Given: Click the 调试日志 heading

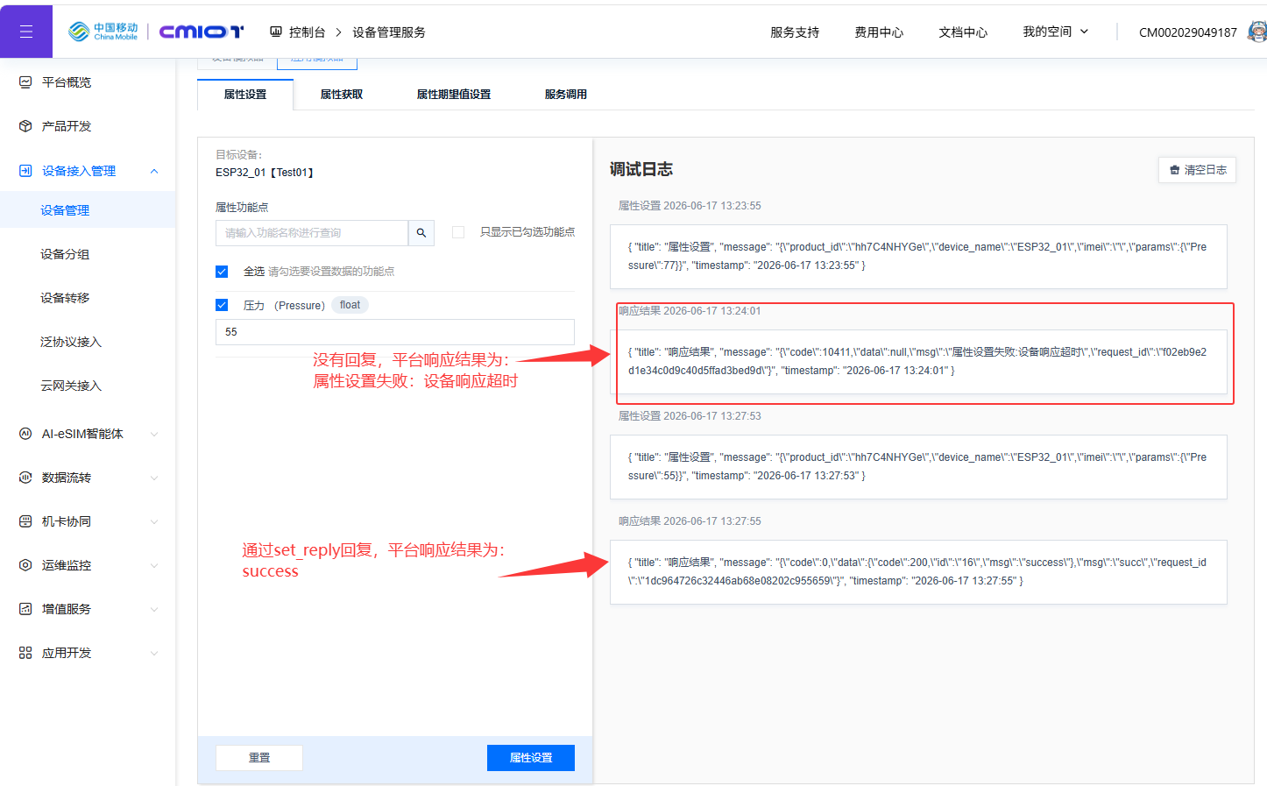Looking at the screenshot, I should (641, 169).
